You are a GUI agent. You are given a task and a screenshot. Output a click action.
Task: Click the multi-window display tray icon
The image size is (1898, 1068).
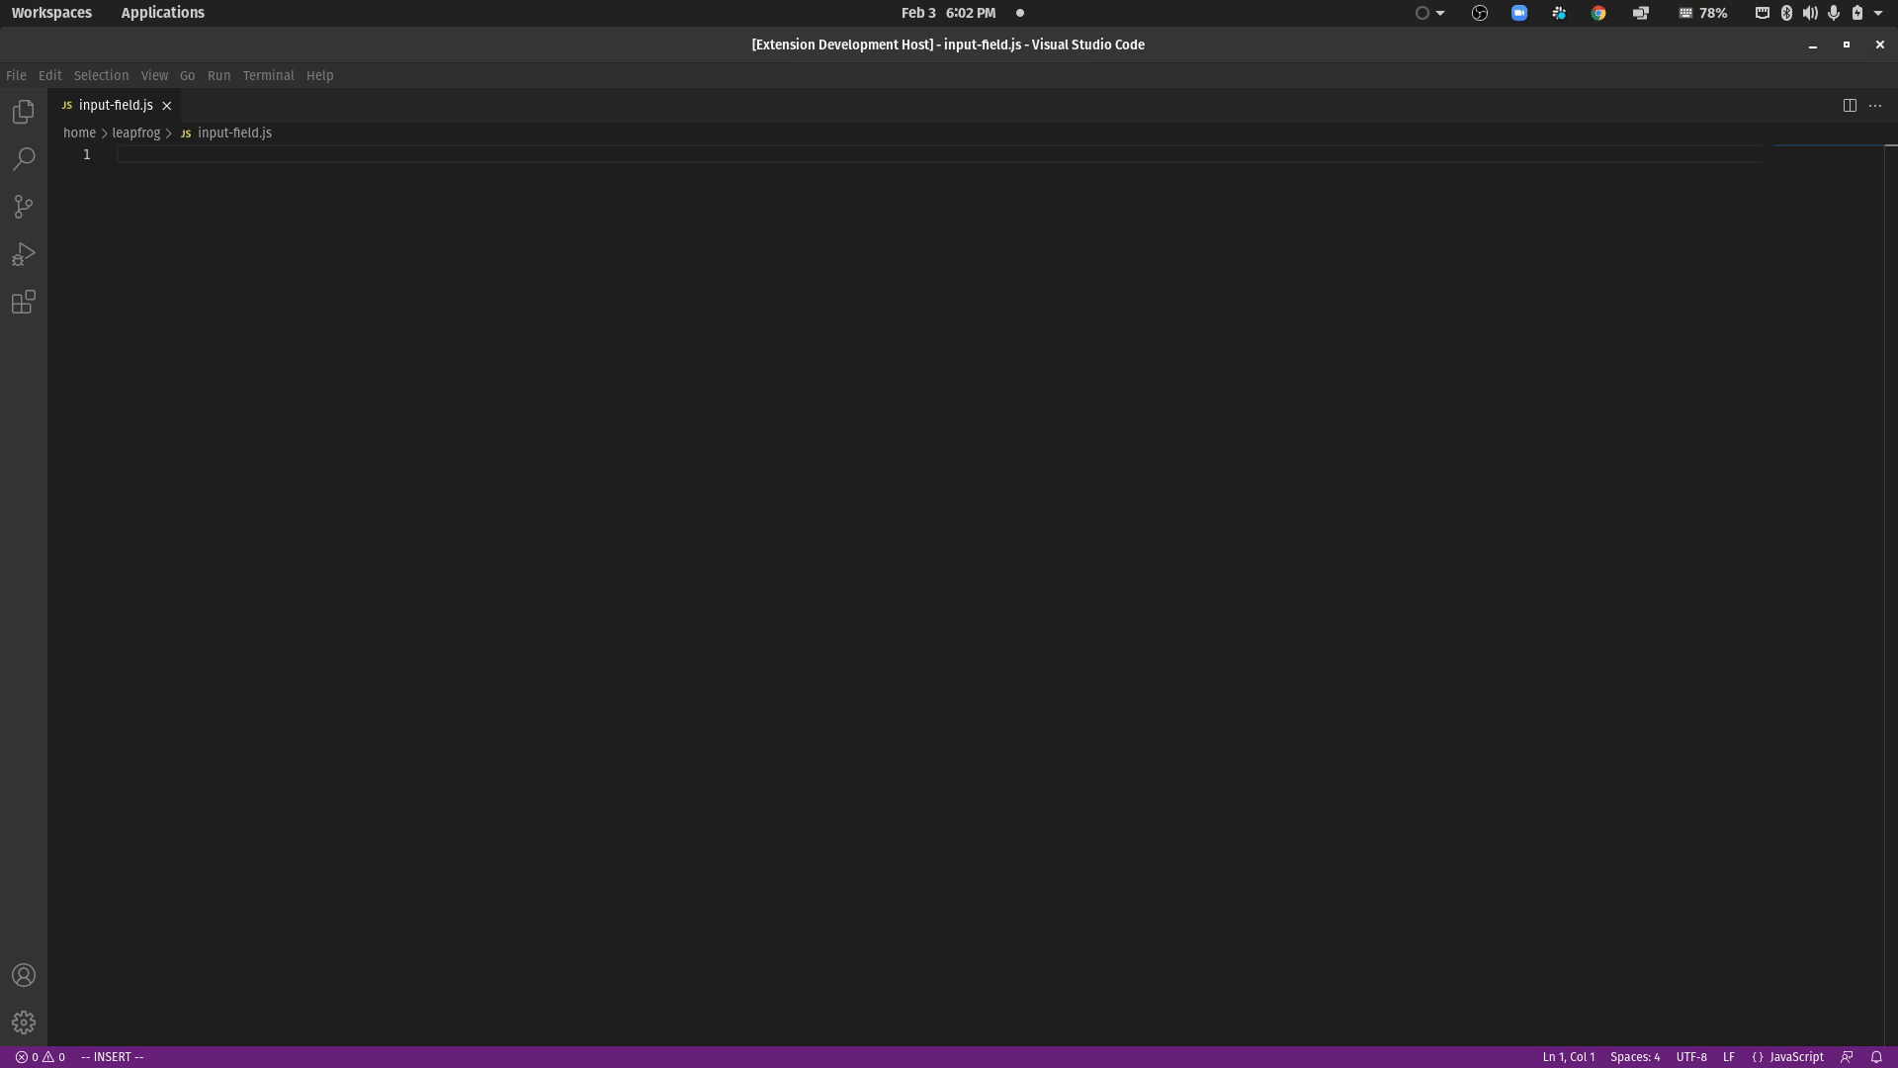tap(1641, 13)
